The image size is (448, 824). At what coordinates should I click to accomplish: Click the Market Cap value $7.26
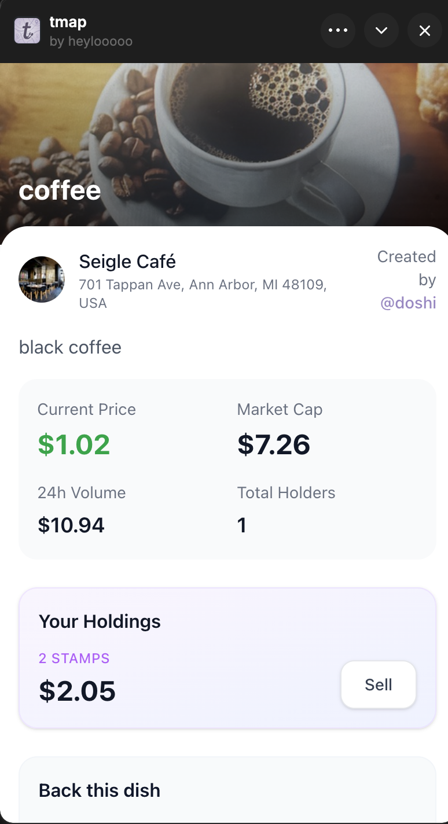pos(274,444)
